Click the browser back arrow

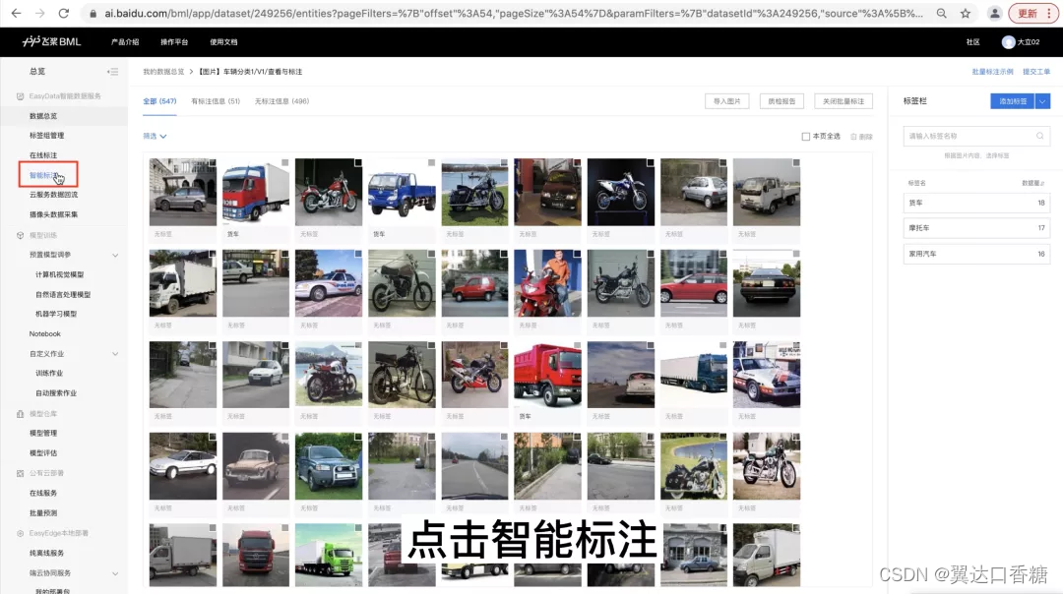pos(17,13)
